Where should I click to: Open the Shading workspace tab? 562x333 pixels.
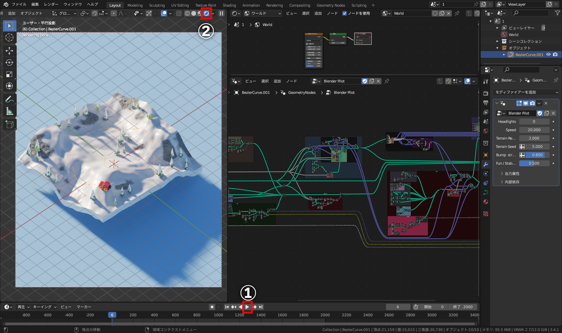coord(229,5)
